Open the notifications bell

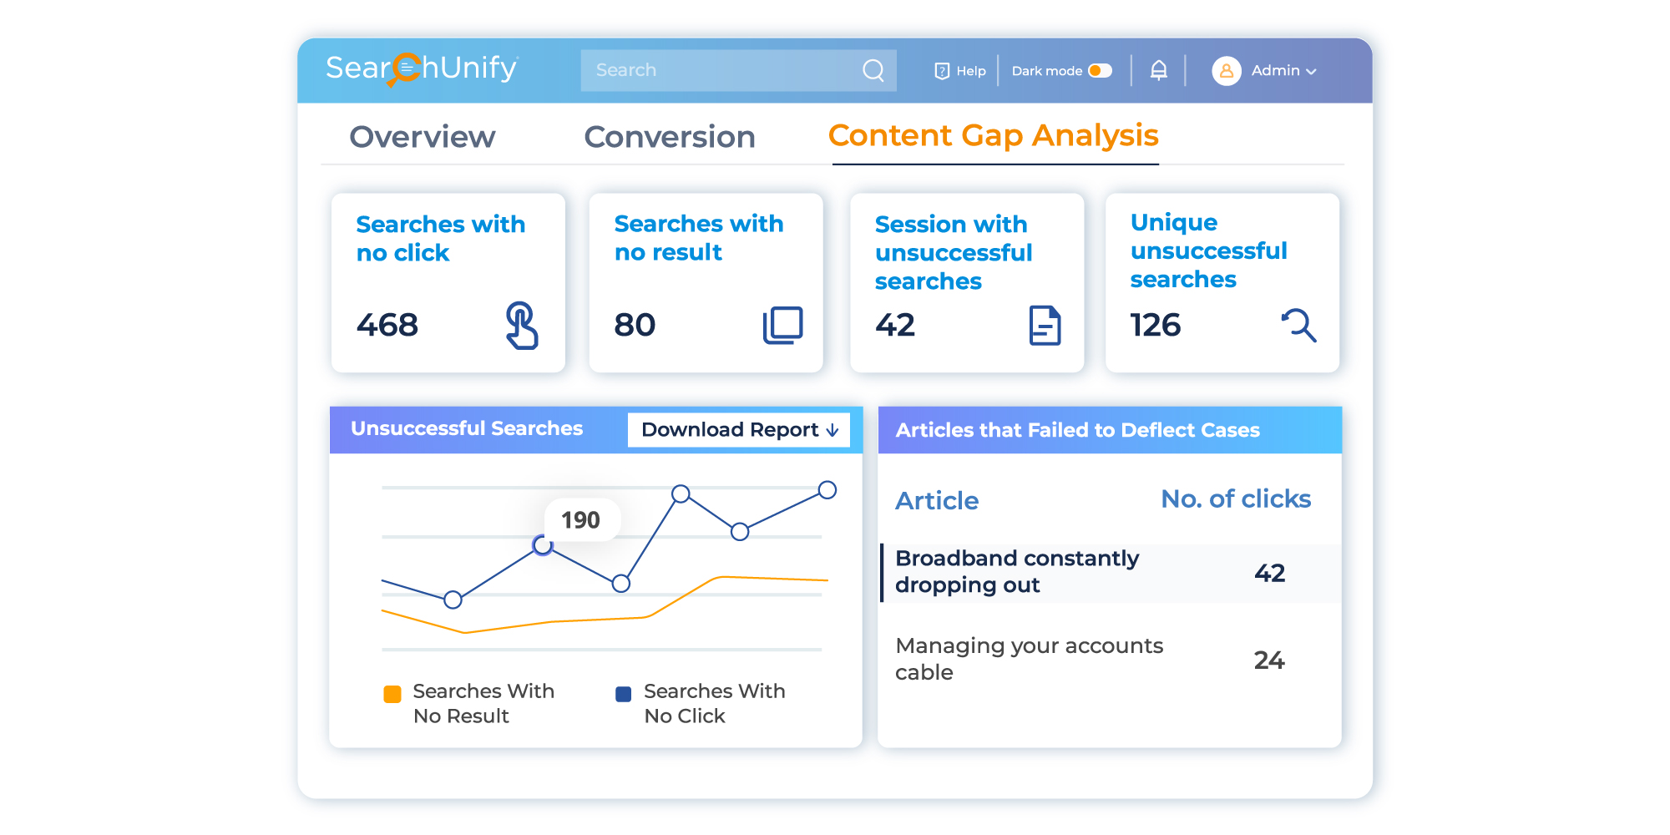(x=1159, y=70)
